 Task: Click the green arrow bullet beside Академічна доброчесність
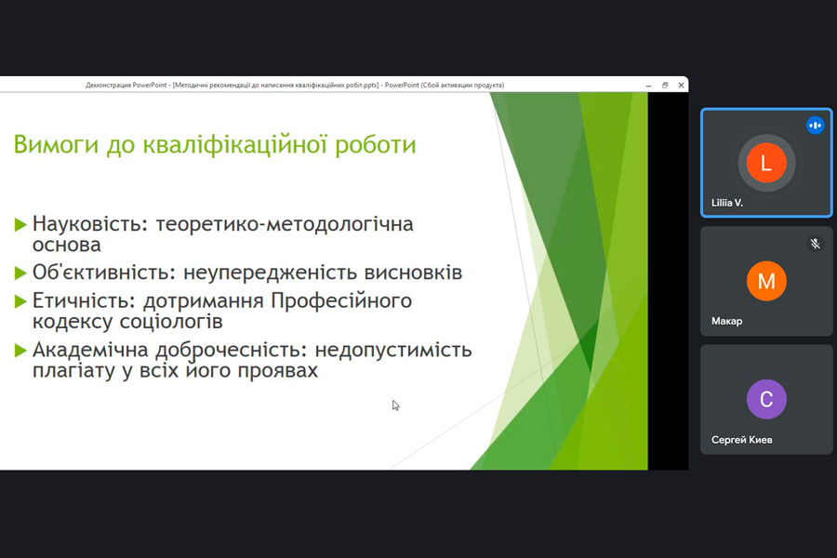pos(20,351)
